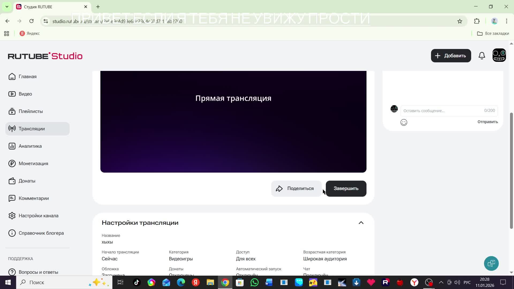Screen dimensions: 514x289
Task: Open the support chat widget
Action: point(491,264)
